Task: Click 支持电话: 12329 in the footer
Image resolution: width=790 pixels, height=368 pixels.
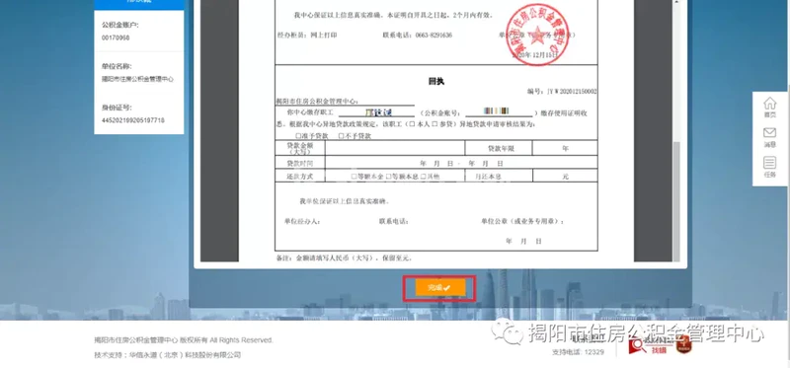Action: (578, 352)
